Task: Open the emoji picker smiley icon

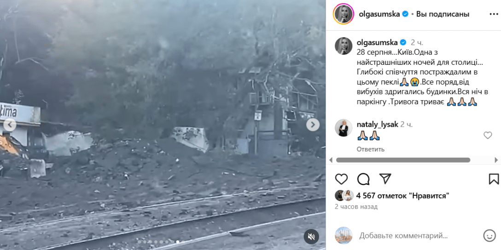Action: [489, 236]
